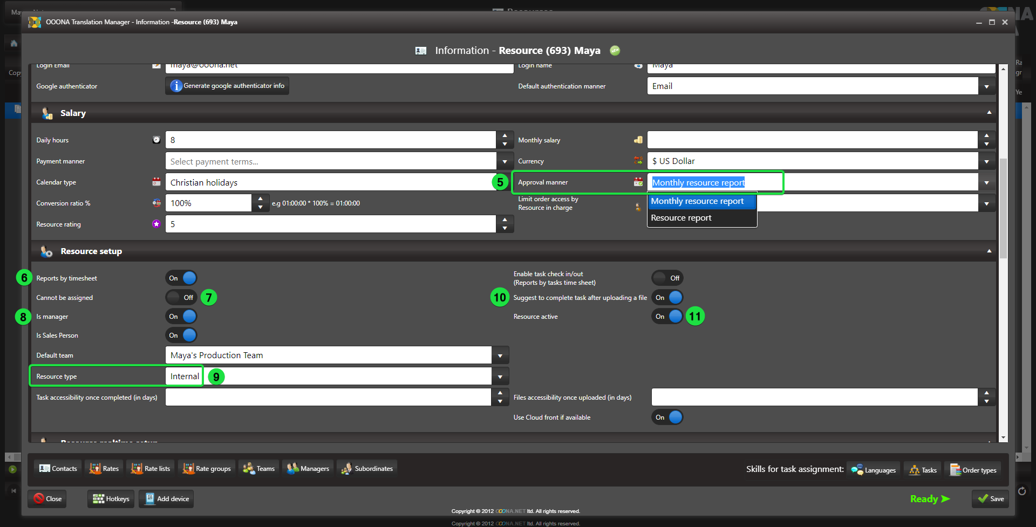Choose Monthly resource report from list

click(697, 201)
